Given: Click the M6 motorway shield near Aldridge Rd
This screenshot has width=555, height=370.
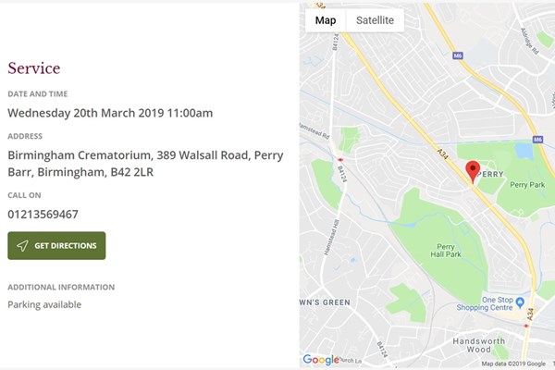Looking at the screenshot, I should click(458, 55).
